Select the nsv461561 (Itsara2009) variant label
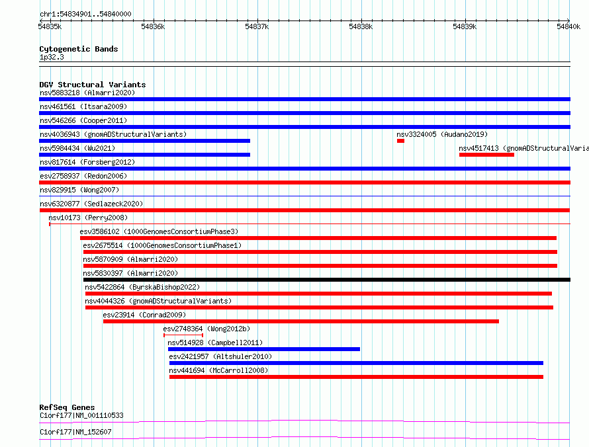This screenshot has width=589, height=447. 83,106
